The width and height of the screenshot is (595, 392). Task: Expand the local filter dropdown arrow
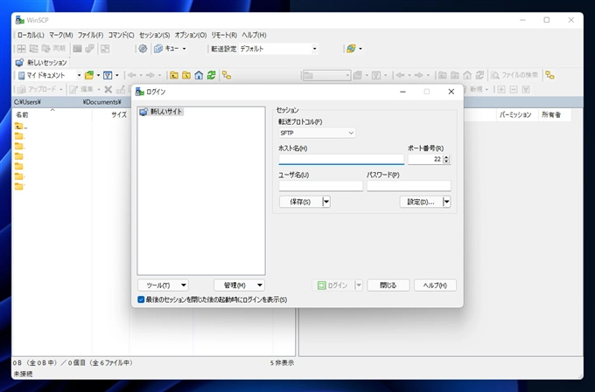pyautogui.click(x=117, y=75)
